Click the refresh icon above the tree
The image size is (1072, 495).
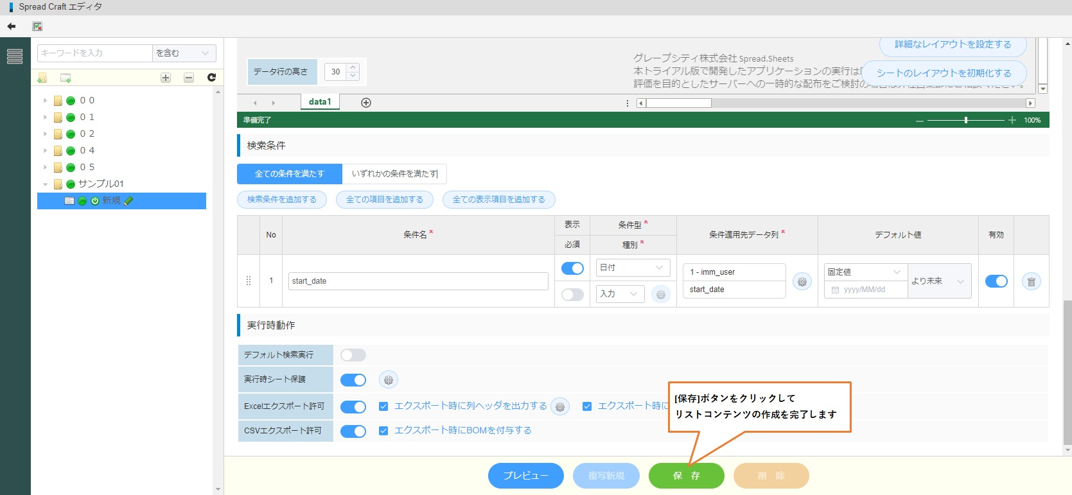click(211, 78)
